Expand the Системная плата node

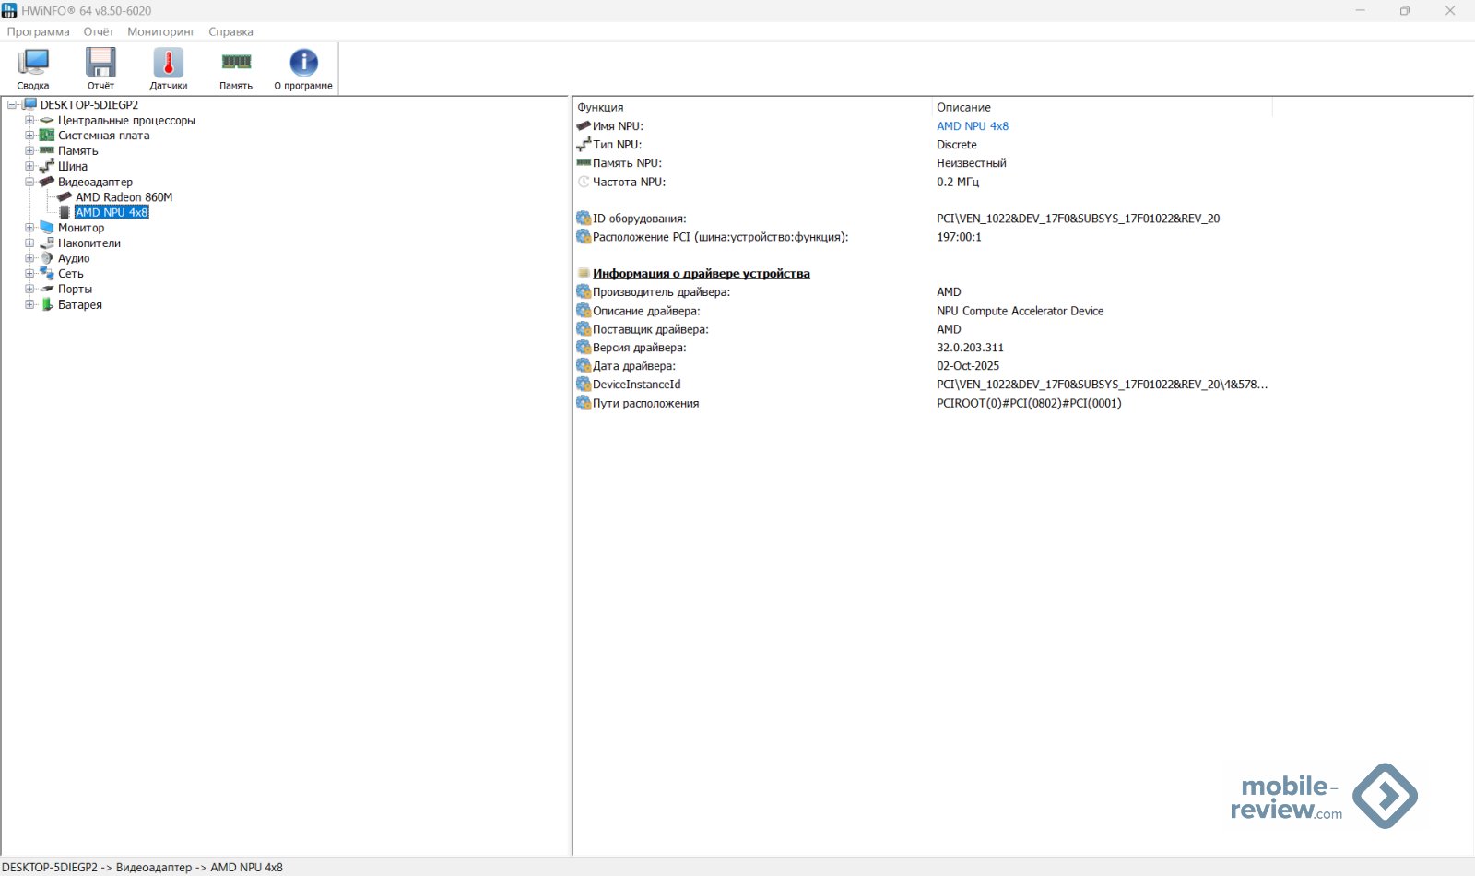29,136
